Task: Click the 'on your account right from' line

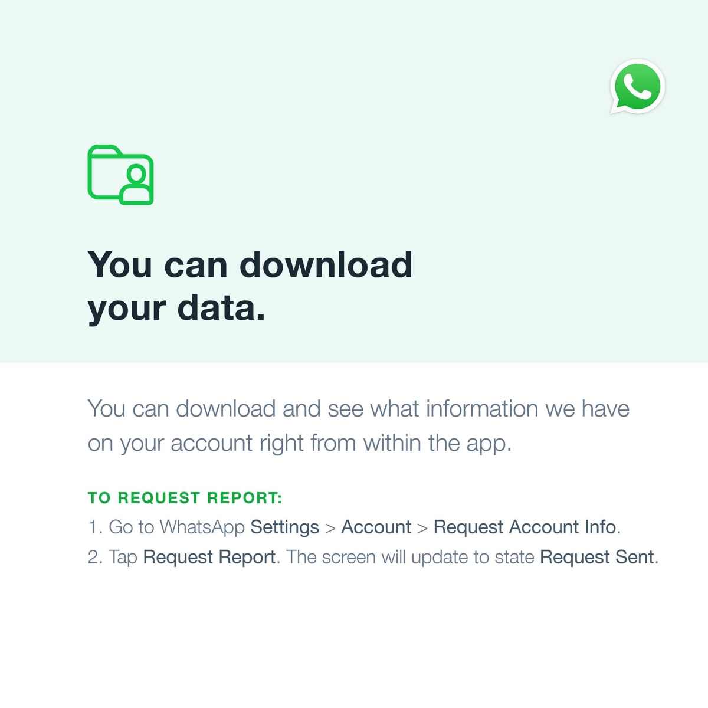Action: pyautogui.click(x=299, y=442)
